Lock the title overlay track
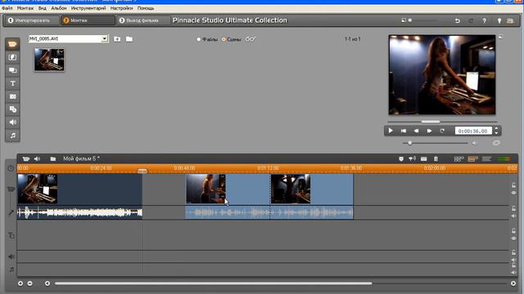This screenshot has height=294, width=524. pos(513,230)
